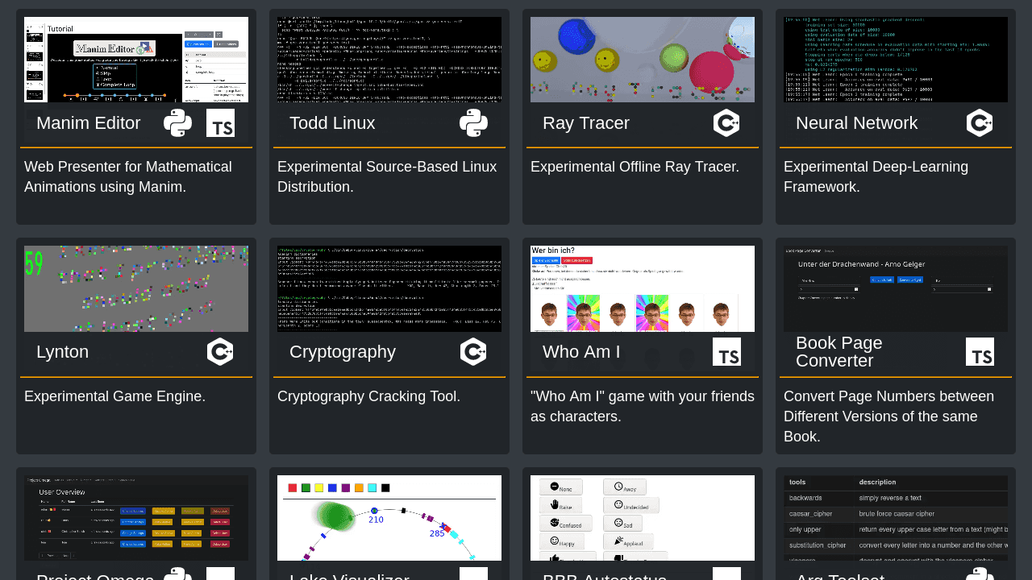Click the Python icon on Todd Linux card
1032x580 pixels.
coord(473,123)
